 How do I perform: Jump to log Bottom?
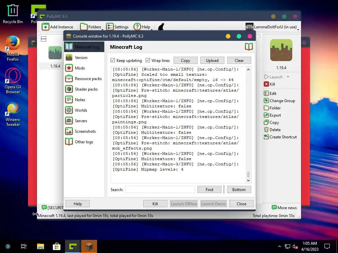239,189
